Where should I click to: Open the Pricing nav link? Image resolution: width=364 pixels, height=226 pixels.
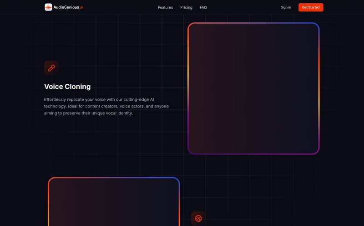[186, 7]
